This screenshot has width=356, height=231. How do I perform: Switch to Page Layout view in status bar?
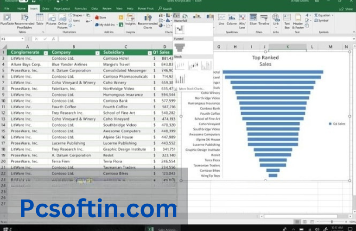(305, 221)
